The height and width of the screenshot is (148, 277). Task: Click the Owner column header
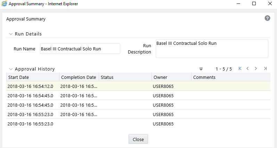[172, 77]
